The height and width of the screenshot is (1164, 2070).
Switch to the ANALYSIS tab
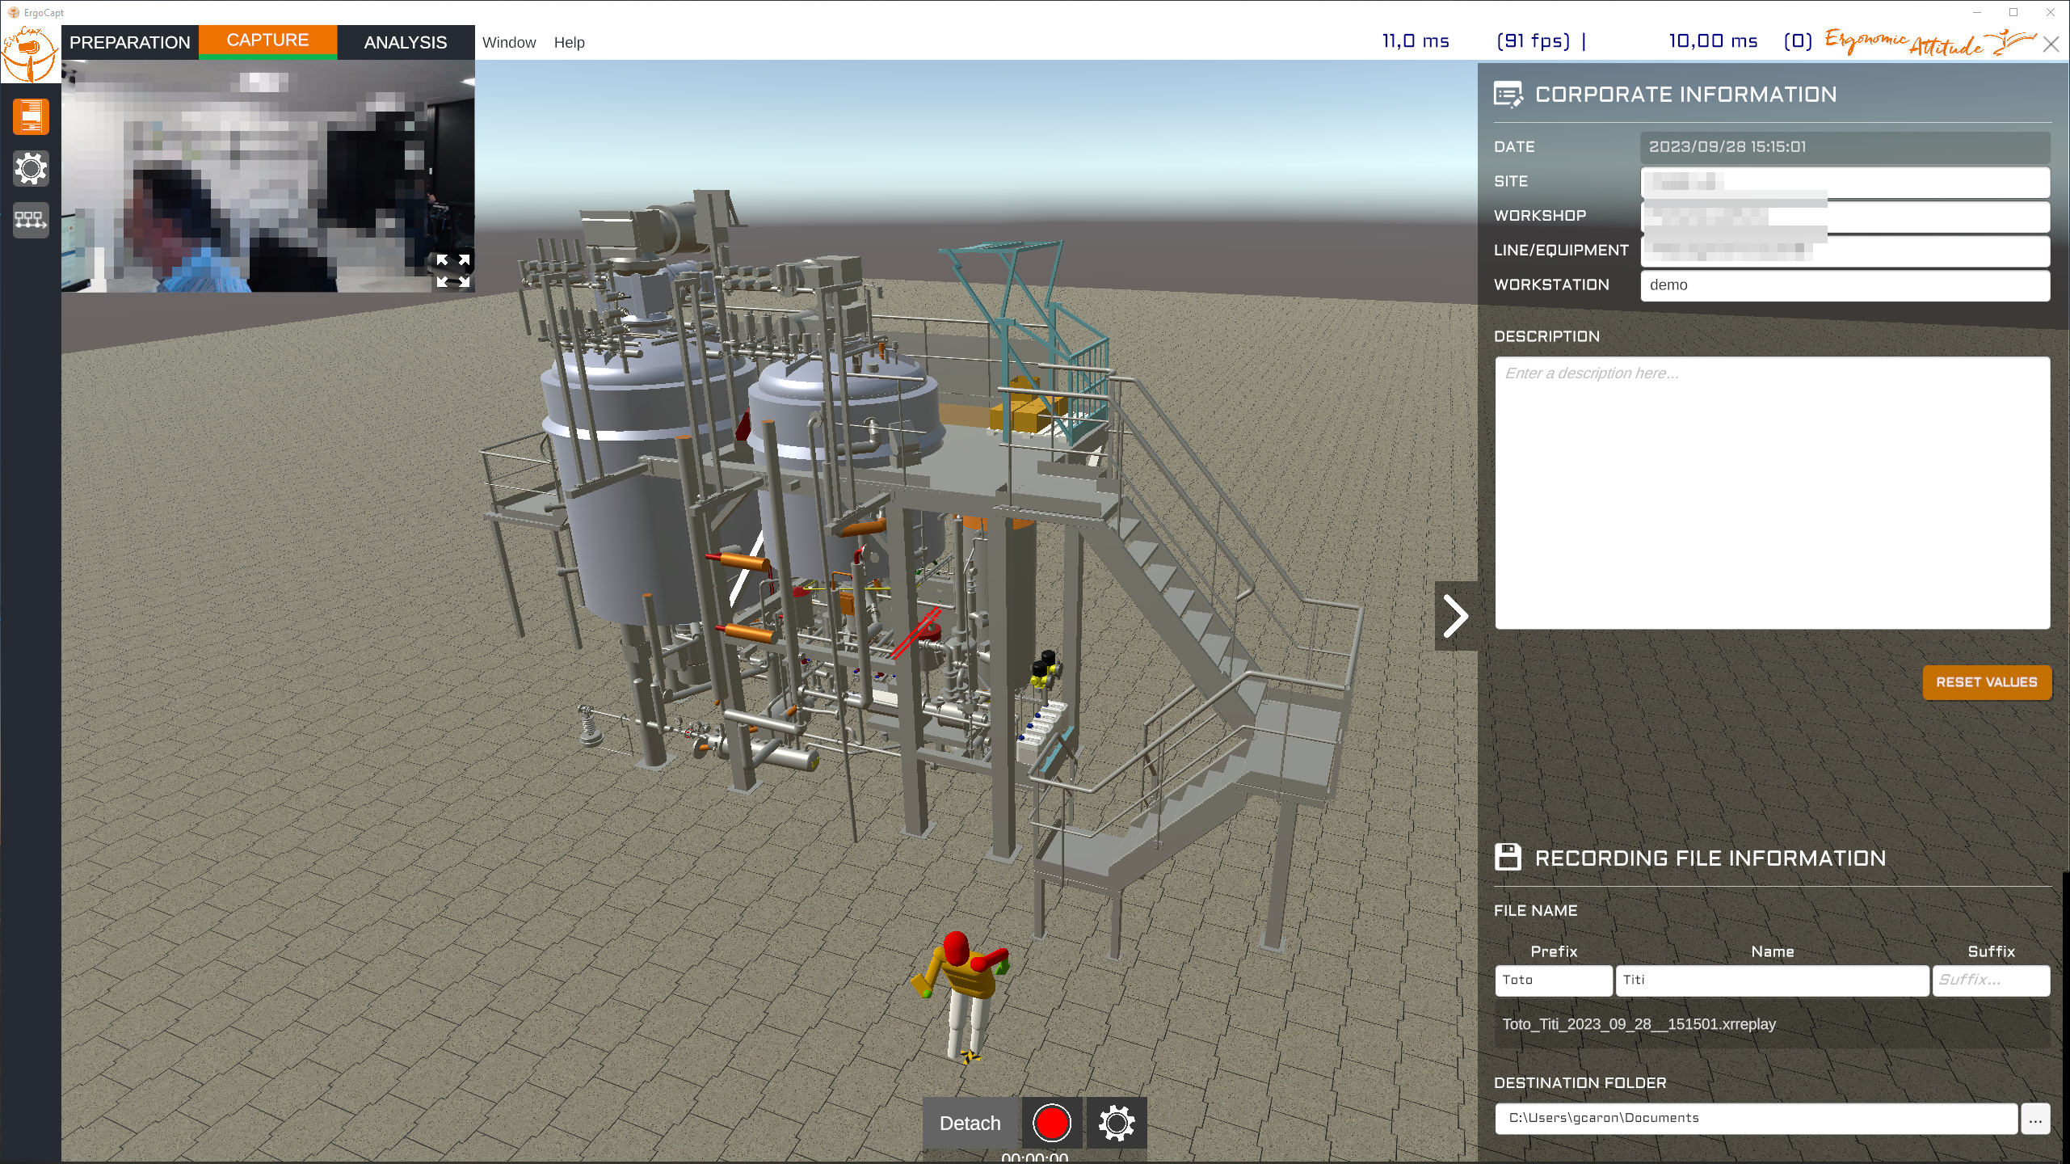(406, 42)
